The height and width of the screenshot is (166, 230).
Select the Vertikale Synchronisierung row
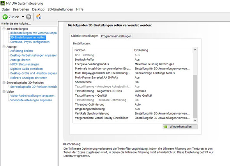pyautogui.click(x=133, y=113)
